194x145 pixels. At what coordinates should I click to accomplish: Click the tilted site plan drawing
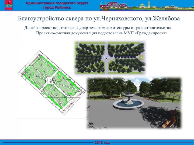click(x=52, y=83)
